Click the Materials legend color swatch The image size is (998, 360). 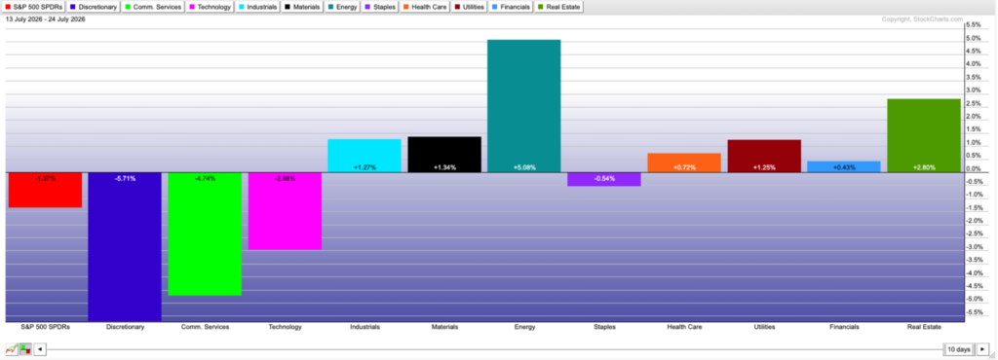[288, 7]
